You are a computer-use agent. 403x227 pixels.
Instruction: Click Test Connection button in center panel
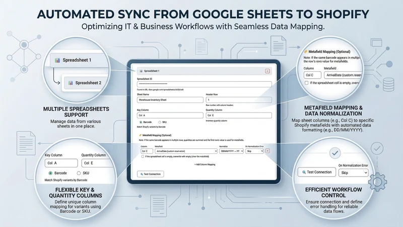tap(150, 174)
